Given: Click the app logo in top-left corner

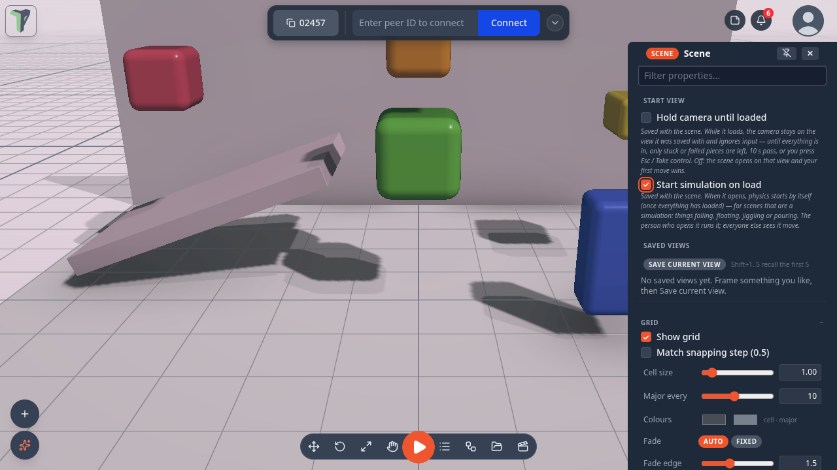Looking at the screenshot, I should click(21, 21).
